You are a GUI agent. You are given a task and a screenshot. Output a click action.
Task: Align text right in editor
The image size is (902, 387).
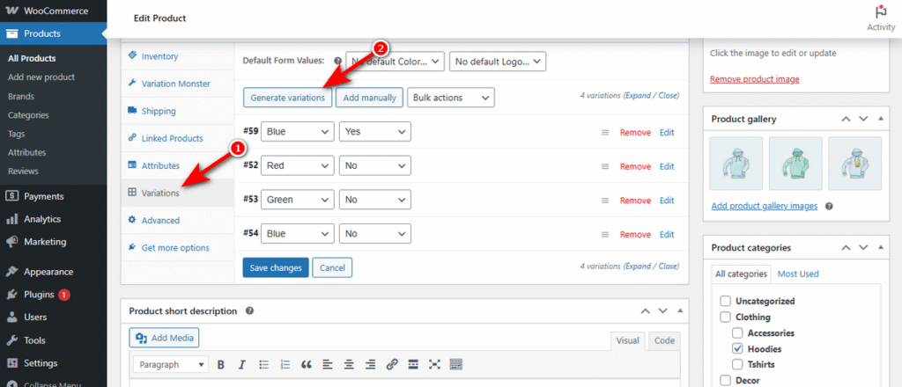(371, 364)
